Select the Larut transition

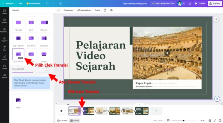pos(31,22)
